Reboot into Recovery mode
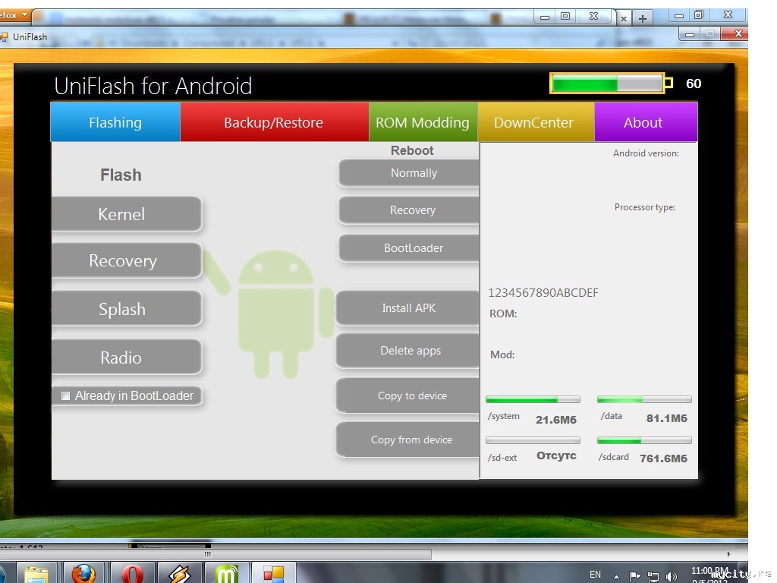The height and width of the screenshot is (583, 777). tap(409, 210)
